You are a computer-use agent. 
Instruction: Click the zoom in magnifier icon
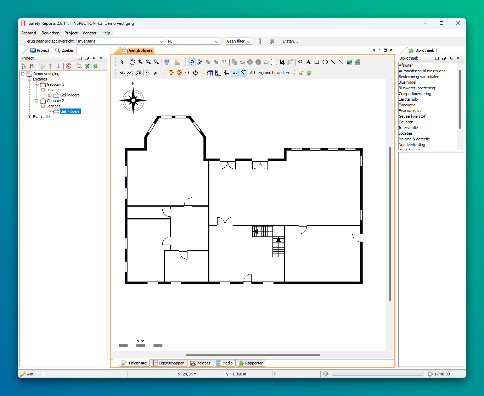pos(140,62)
